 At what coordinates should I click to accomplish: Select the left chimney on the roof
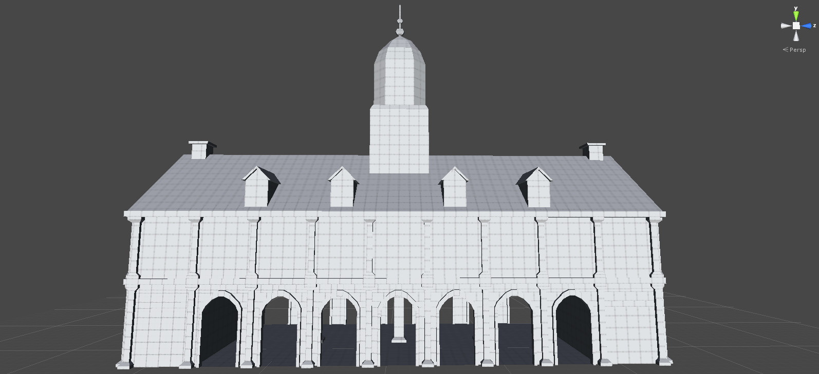coord(199,150)
